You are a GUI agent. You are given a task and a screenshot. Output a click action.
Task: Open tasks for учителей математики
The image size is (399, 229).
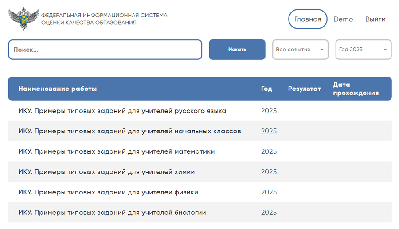116,151
